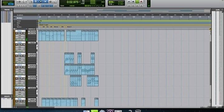Click the Return to Zero transport button
Screen dimensions: 224x112
[x=129, y=6]
